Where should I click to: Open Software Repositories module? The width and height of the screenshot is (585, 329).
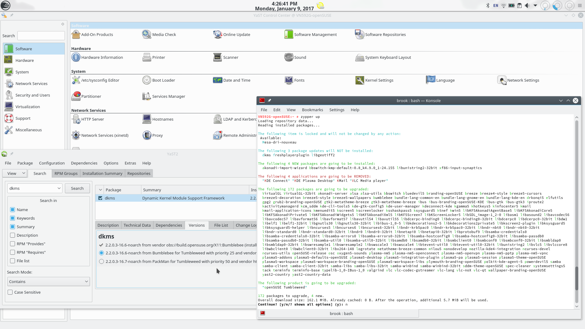(x=380, y=34)
